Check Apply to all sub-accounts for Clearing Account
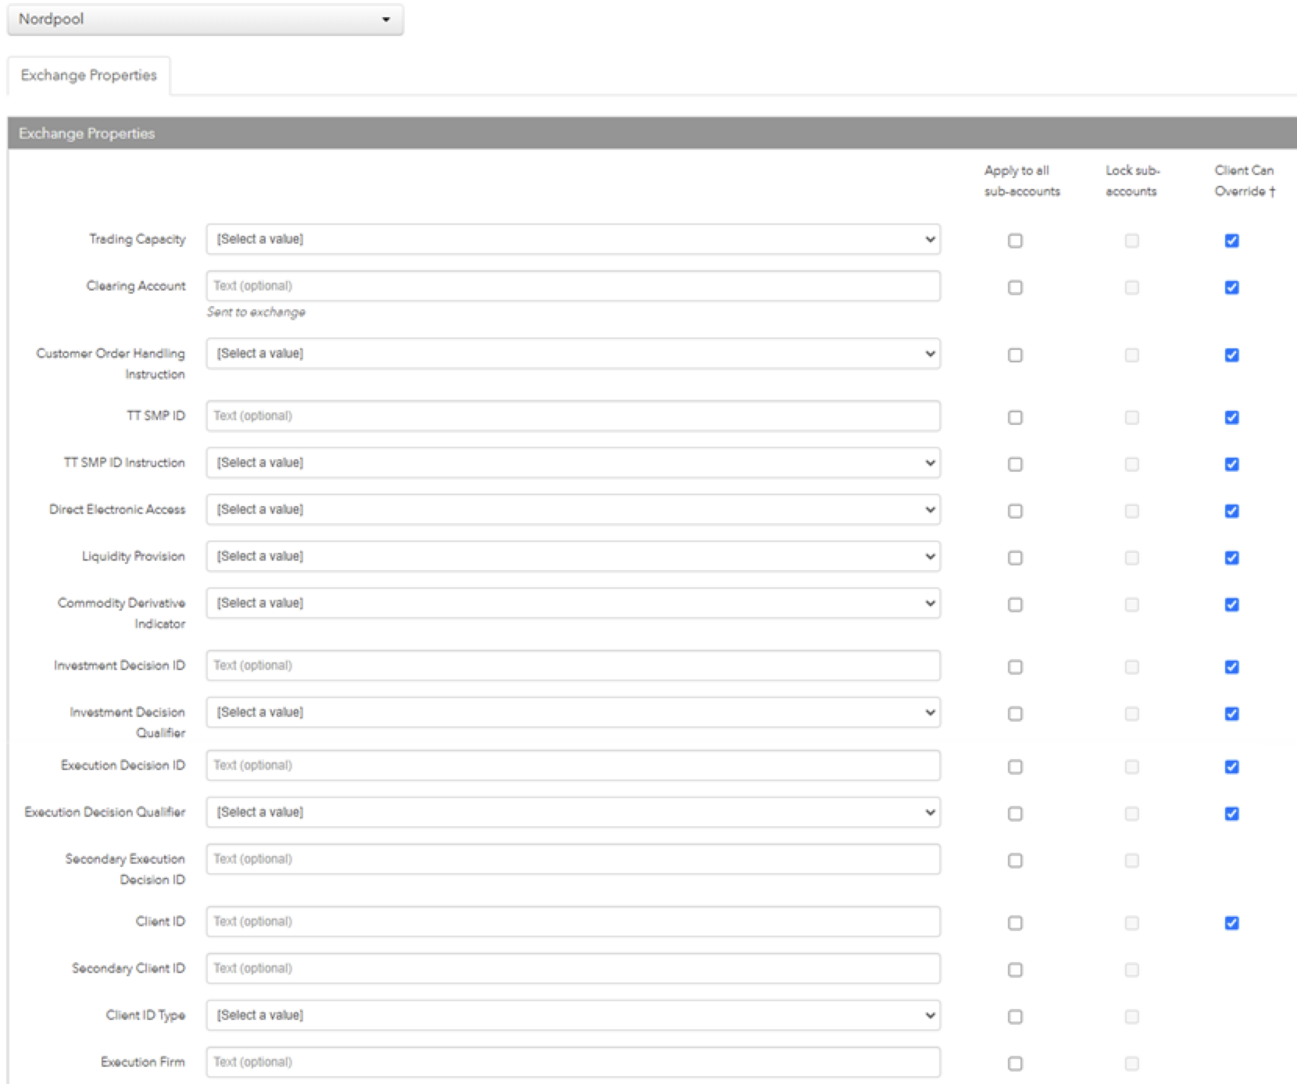Viewport: 1297px width, 1084px height. (x=1015, y=287)
